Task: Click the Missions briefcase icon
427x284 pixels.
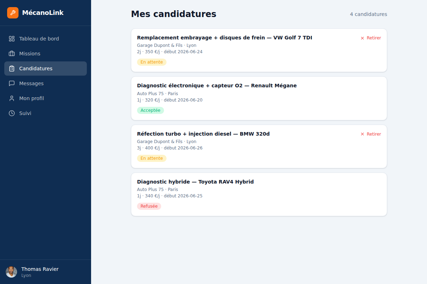Action: pyautogui.click(x=12, y=54)
